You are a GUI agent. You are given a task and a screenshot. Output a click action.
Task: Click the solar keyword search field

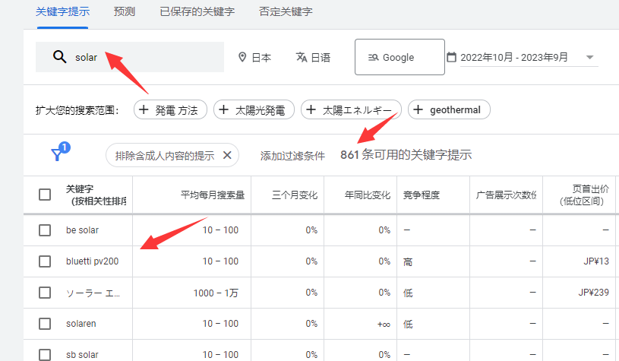144,57
